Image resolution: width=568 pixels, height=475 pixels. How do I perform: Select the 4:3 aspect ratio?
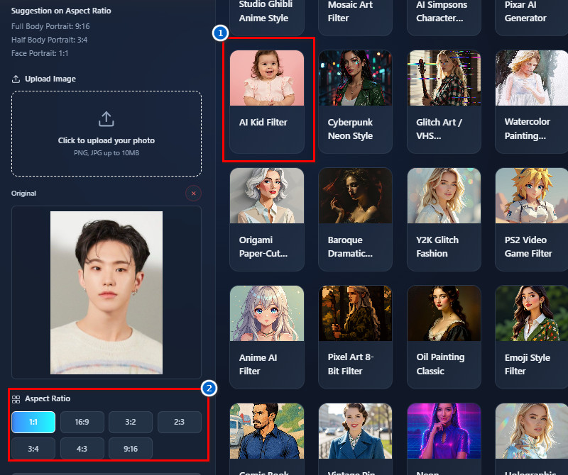pyautogui.click(x=82, y=448)
